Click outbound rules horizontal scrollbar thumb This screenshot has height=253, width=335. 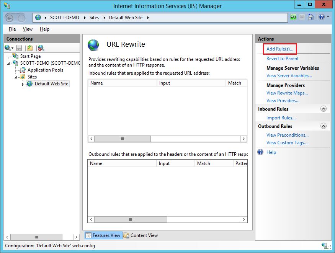coord(131,219)
